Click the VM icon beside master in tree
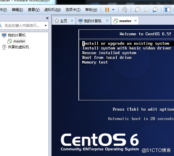 [x=10, y=41]
